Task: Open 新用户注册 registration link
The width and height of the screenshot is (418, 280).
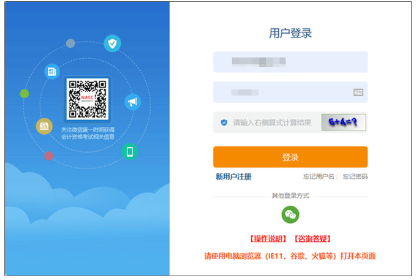Action: (x=234, y=177)
